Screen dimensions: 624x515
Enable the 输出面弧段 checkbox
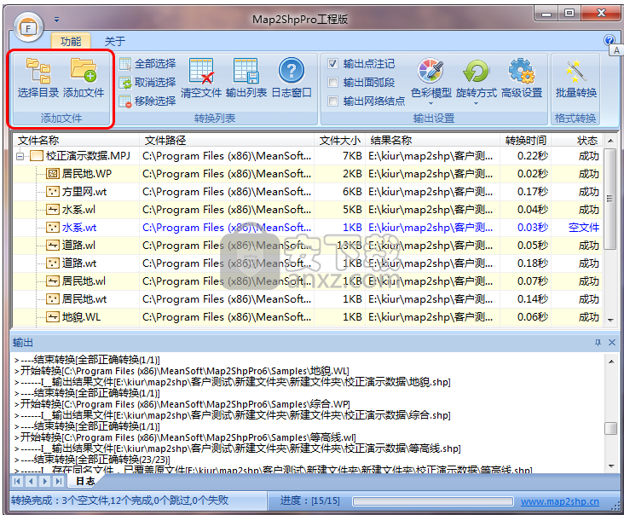point(333,83)
